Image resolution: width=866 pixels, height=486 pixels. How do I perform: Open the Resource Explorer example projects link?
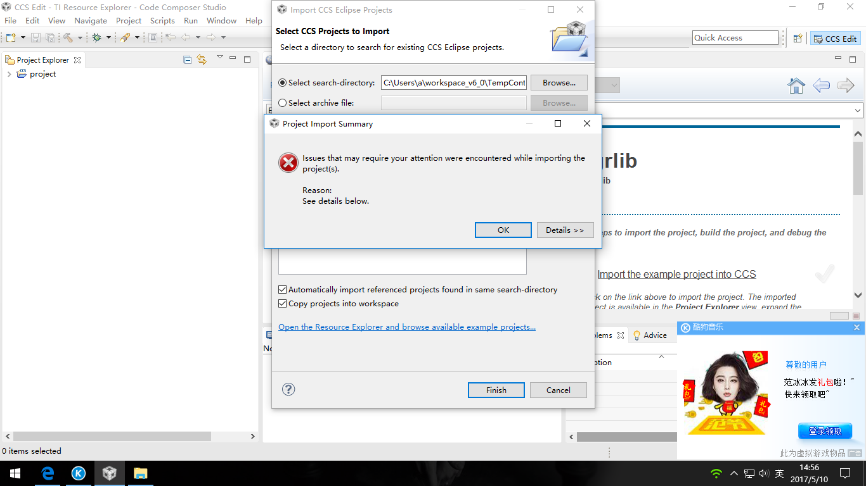[x=407, y=327]
